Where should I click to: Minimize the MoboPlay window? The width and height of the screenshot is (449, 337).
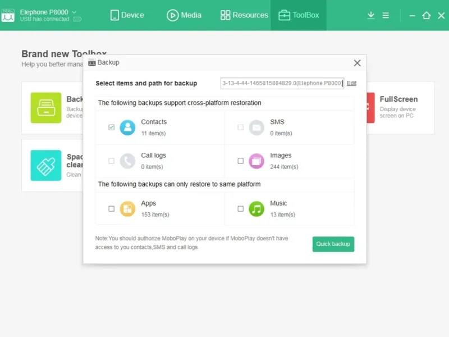tap(413, 16)
